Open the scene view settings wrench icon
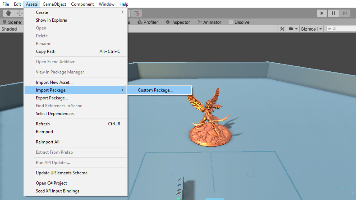This screenshot has width=356, height=200. 282,29
